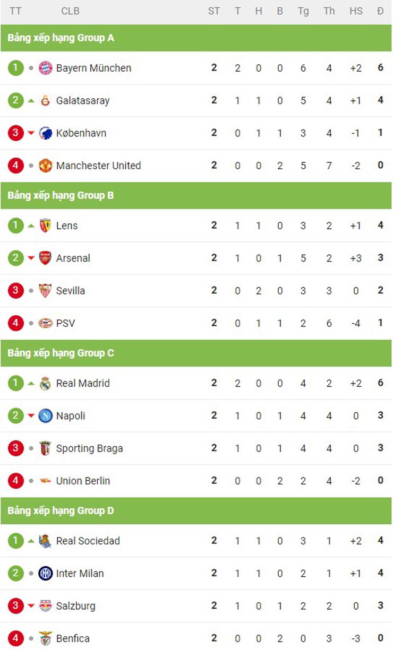Click the Napoli club logo
Viewport: 393px width, 650px height.
coord(46,416)
